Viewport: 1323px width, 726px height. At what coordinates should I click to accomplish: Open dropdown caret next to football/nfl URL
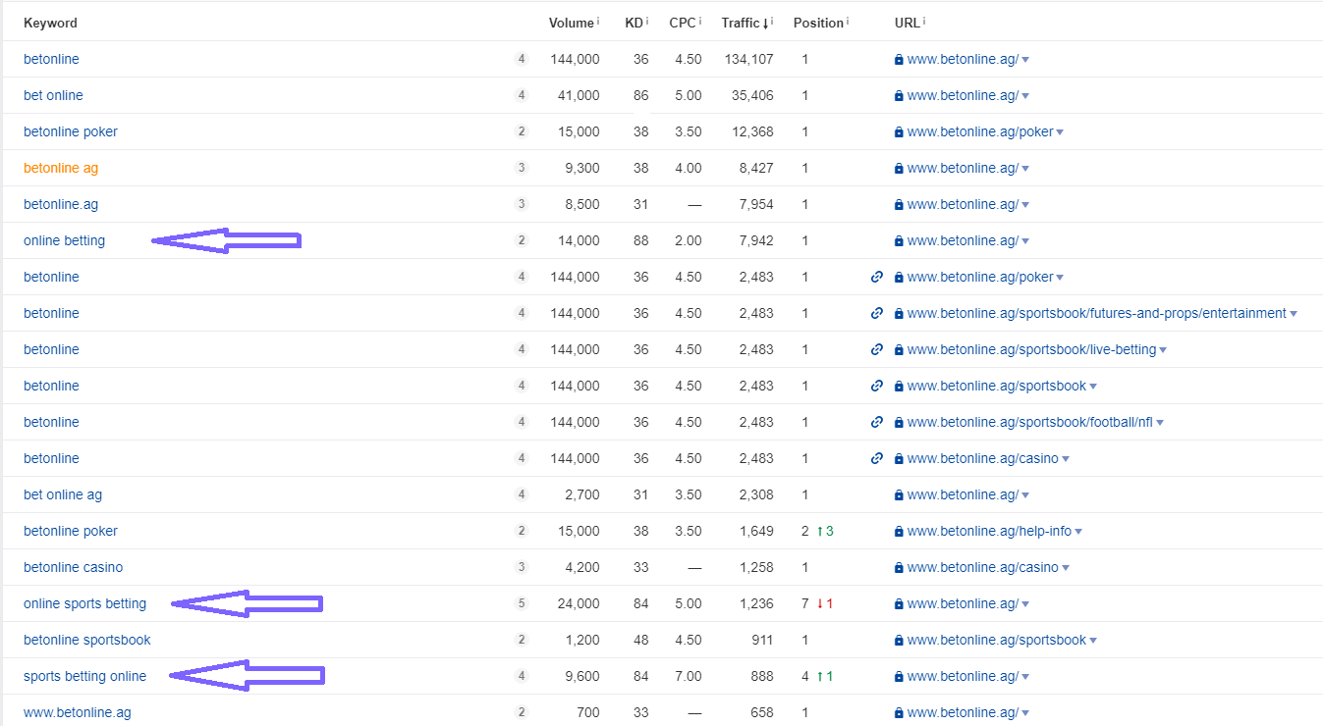pos(1160,423)
